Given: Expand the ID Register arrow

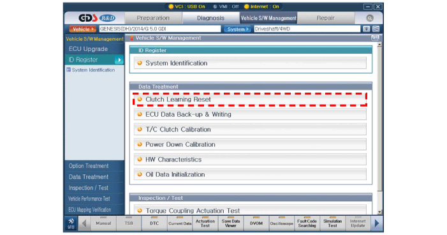Looking at the screenshot, I should (119, 59).
